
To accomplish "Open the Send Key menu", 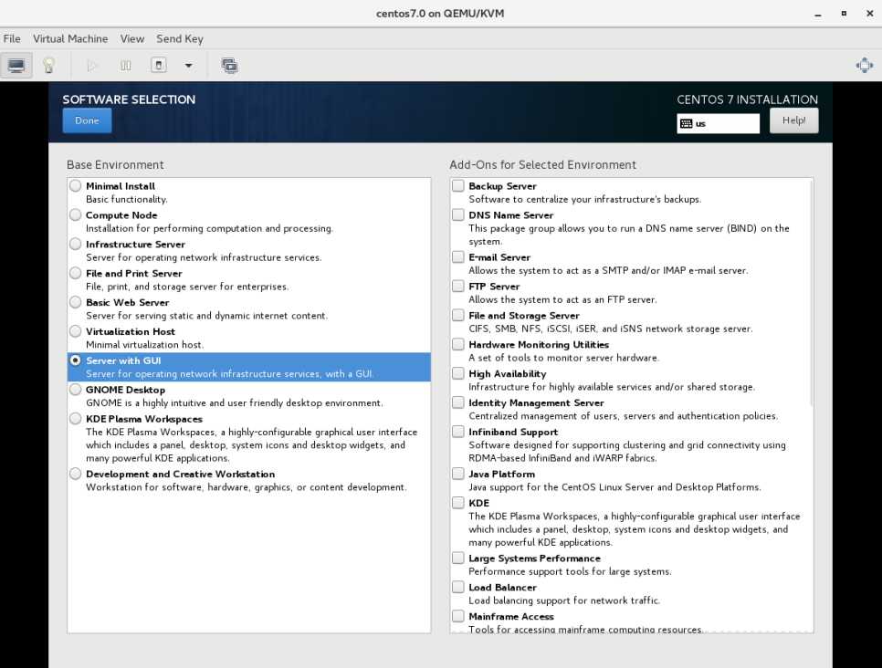I will coord(180,39).
